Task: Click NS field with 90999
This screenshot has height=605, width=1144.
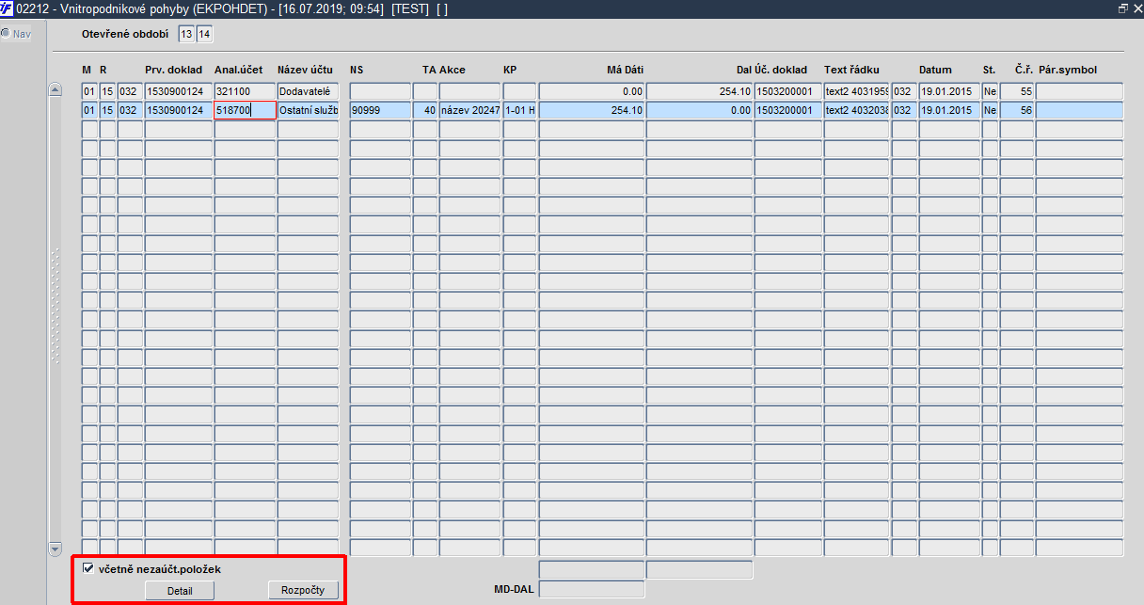Action: (380, 110)
